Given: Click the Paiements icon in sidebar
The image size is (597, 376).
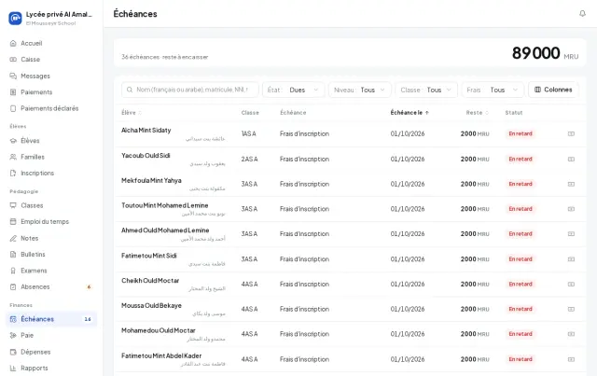Looking at the screenshot, I should (13, 92).
